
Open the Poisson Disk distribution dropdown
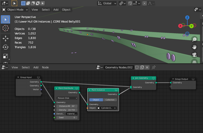tap(67, 98)
